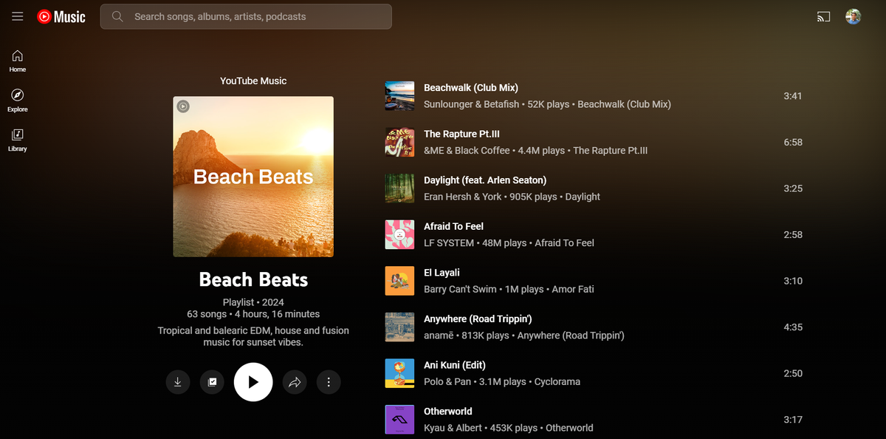This screenshot has width=886, height=439.
Task: Select the song title Beachwalk (Club Mix)
Action: click(471, 88)
